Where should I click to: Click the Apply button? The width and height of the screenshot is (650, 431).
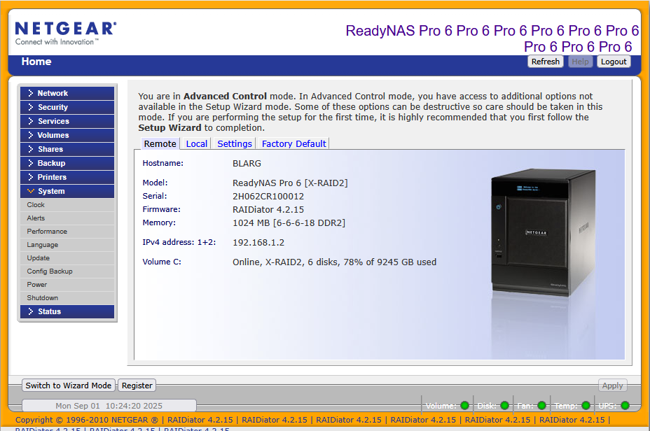612,386
